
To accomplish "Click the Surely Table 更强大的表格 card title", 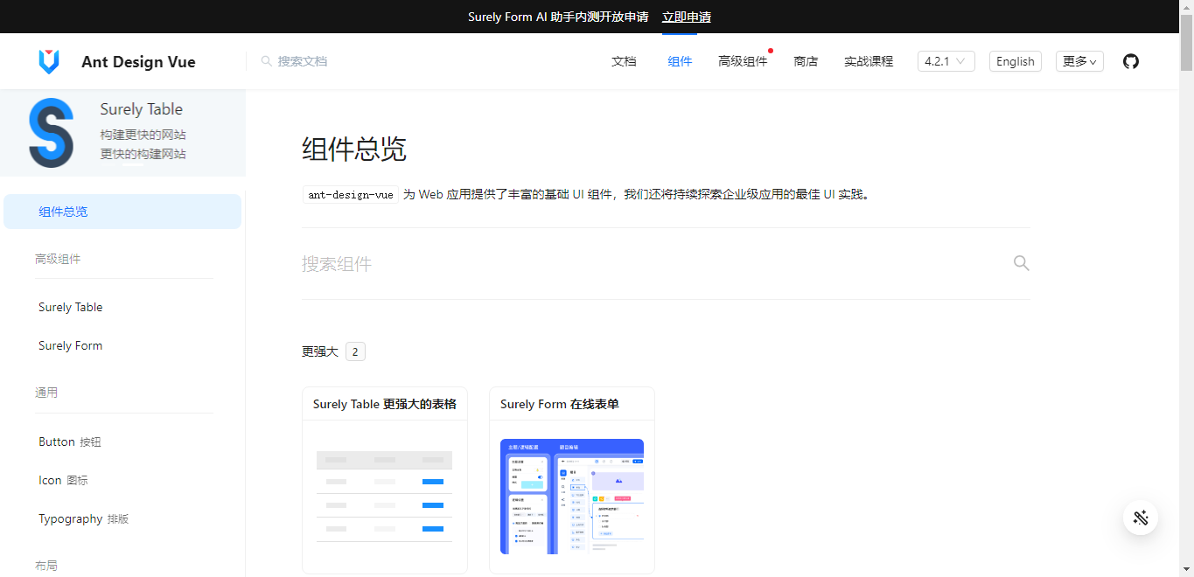I will click(385, 404).
